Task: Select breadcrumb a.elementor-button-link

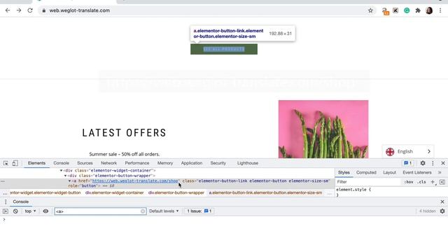Action: (265, 193)
